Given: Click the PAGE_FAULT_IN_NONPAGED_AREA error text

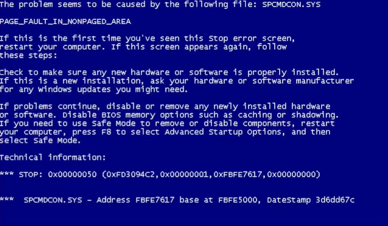Looking at the screenshot, I should [65, 22].
